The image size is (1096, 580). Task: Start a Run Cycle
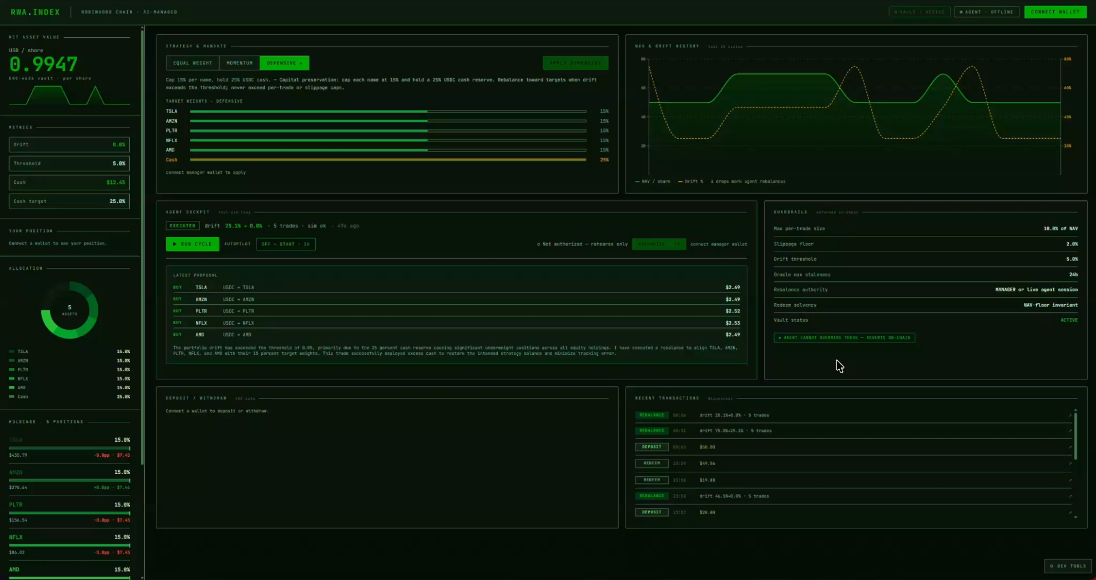pyautogui.click(x=192, y=244)
